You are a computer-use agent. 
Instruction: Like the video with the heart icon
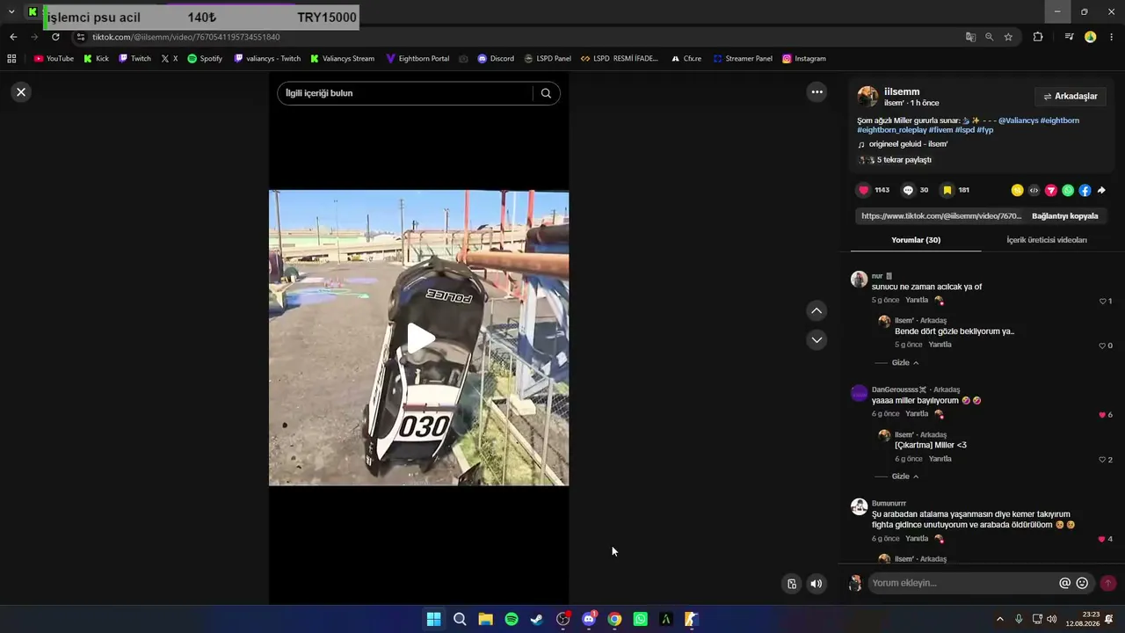[x=863, y=190]
